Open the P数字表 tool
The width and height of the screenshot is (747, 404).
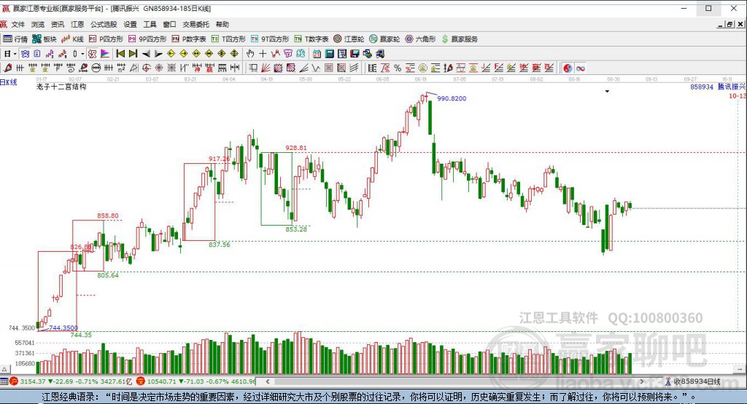[x=189, y=39]
